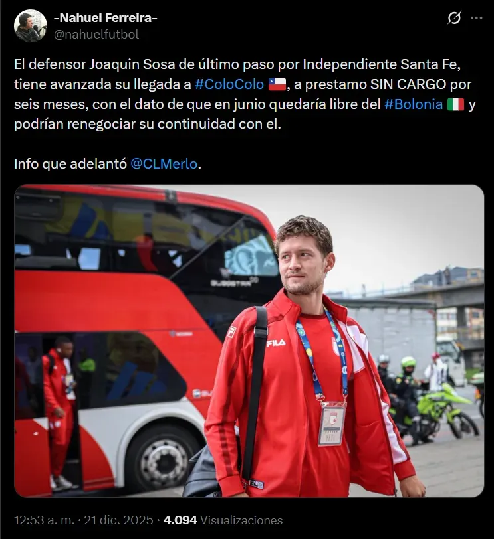Open the #Bolonia hashtag

click(414, 104)
